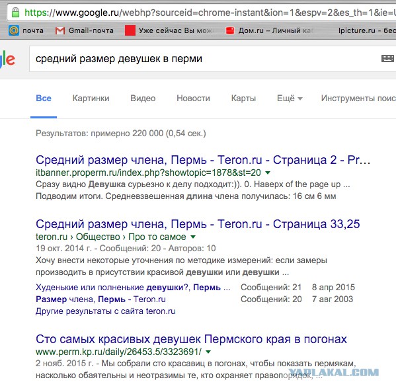The width and height of the screenshot is (396, 392).
Task: Switch to the Карты tab
Action: point(243,98)
